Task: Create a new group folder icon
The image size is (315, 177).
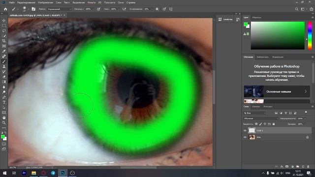Action: tap(297, 167)
